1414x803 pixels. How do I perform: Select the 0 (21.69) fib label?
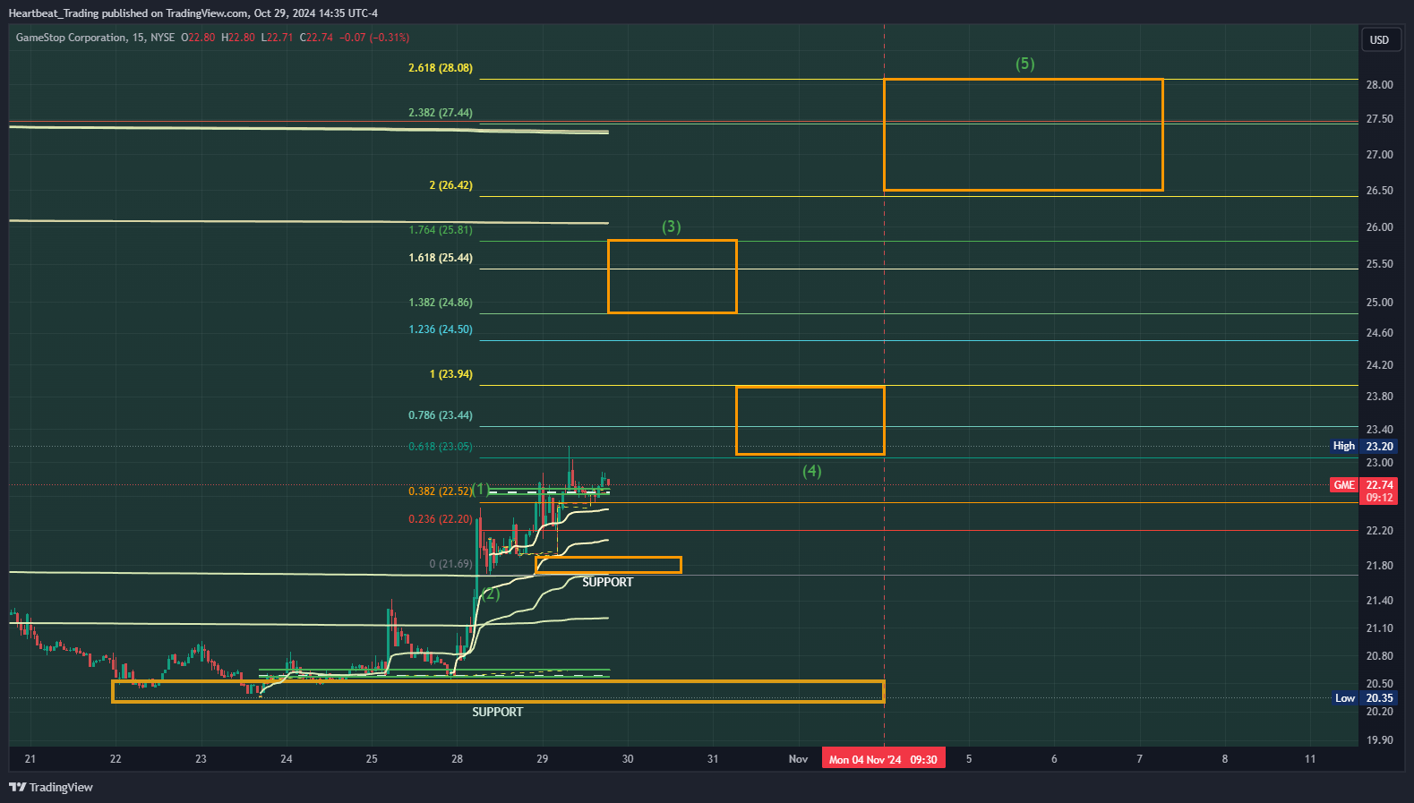(x=450, y=564)
